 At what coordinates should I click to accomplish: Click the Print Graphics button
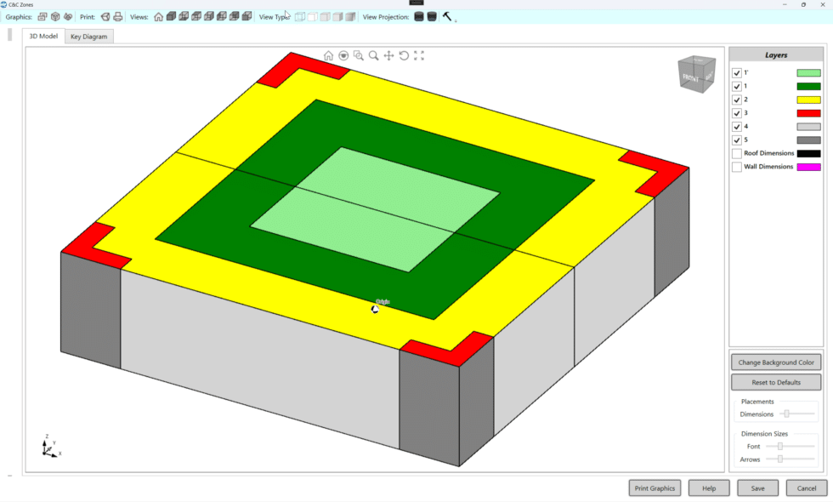[x=654, y=488]
